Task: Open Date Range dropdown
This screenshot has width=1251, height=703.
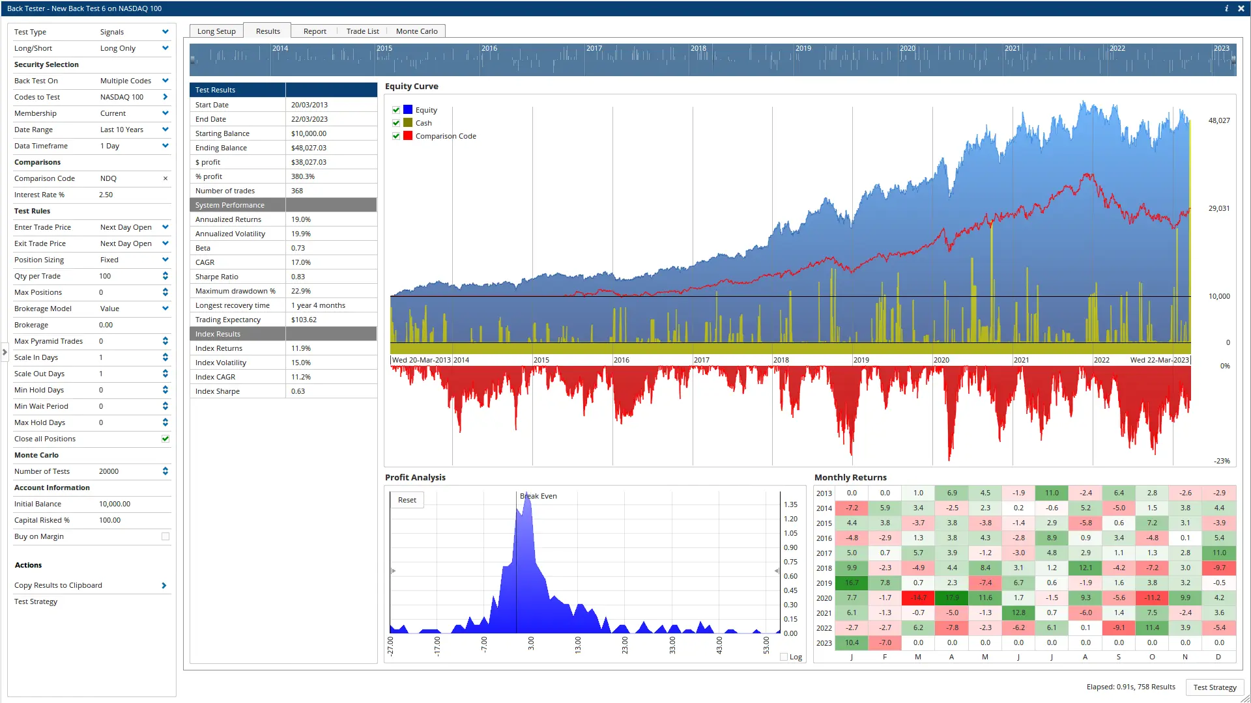Action: pyautogui.click(x=165, y=130)
